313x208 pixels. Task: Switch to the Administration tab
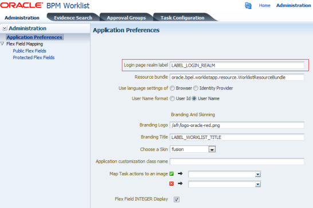pos(22,18)
